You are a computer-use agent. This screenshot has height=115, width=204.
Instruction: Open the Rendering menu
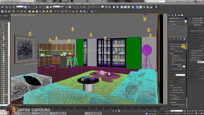pos(62,4)
